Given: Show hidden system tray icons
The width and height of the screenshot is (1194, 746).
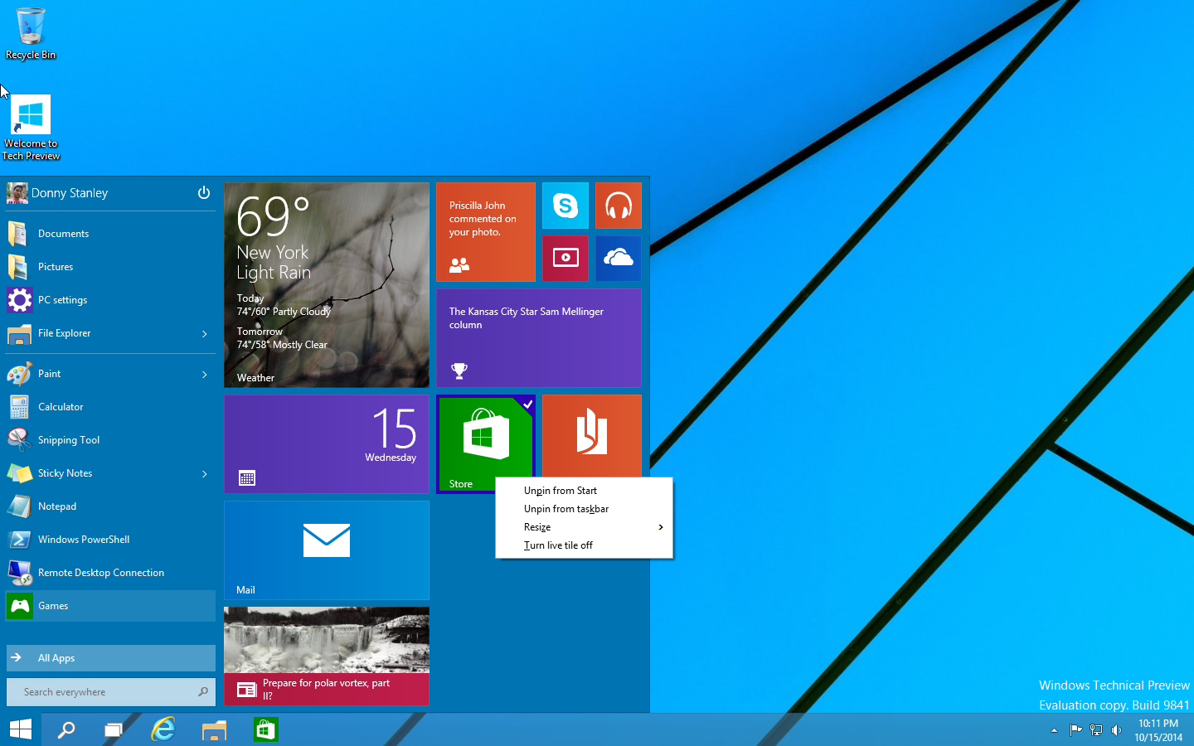Looking at the screenshot, I should pos(1054,730).
